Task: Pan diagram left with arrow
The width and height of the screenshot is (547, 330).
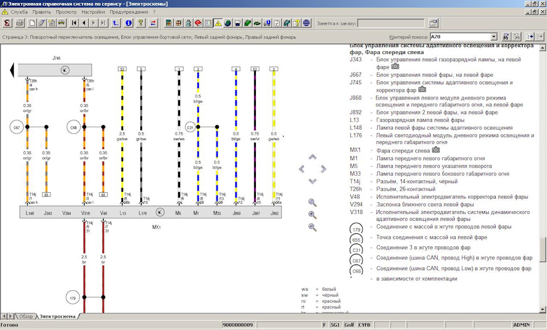Action: [302, 169]
